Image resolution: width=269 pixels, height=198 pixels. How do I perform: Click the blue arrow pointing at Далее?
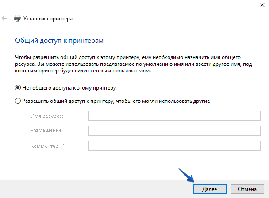point(187,175)
